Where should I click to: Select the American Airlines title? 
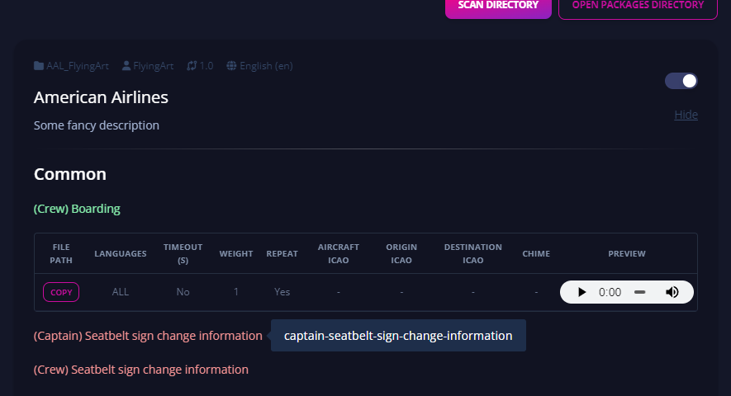(x=101, y=97)
